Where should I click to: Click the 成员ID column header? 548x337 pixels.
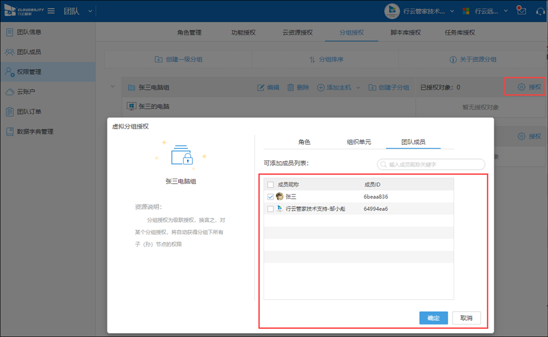tap(372, 185)
